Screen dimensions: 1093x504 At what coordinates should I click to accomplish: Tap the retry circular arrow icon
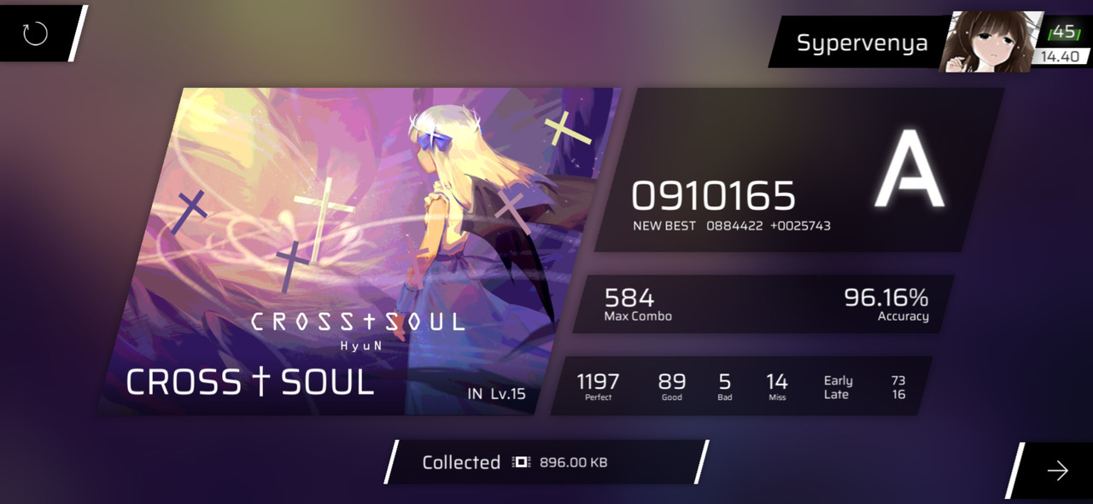point(35,34)
